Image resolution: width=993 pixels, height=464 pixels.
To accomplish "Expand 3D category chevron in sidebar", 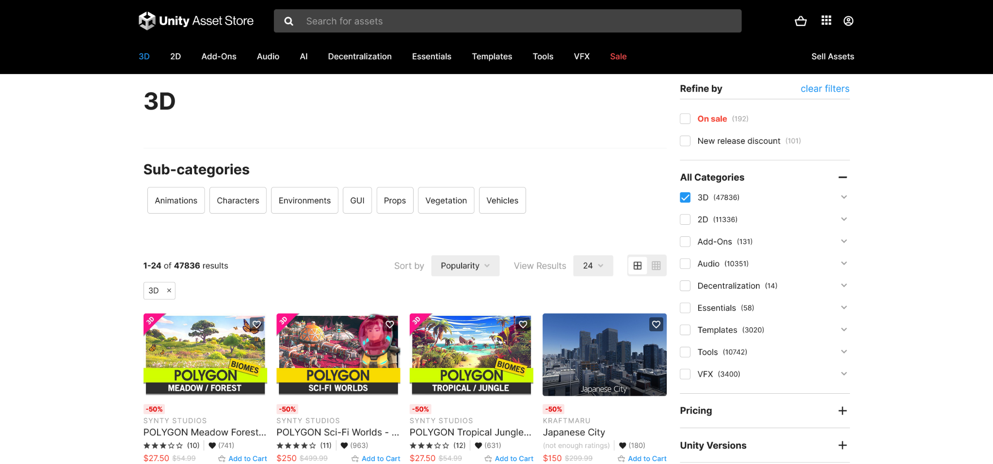I will click(x=844, y=197).
